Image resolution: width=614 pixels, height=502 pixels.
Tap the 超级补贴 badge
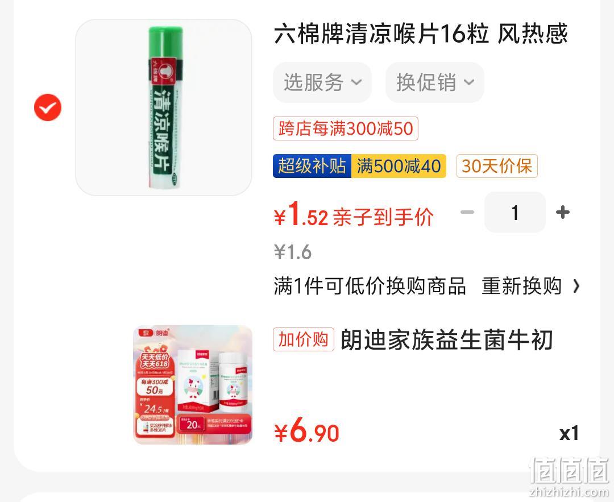coord(312,166)
